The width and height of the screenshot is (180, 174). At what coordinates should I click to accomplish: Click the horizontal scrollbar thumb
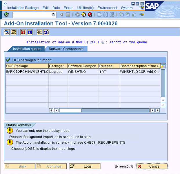tap(70, 110)
